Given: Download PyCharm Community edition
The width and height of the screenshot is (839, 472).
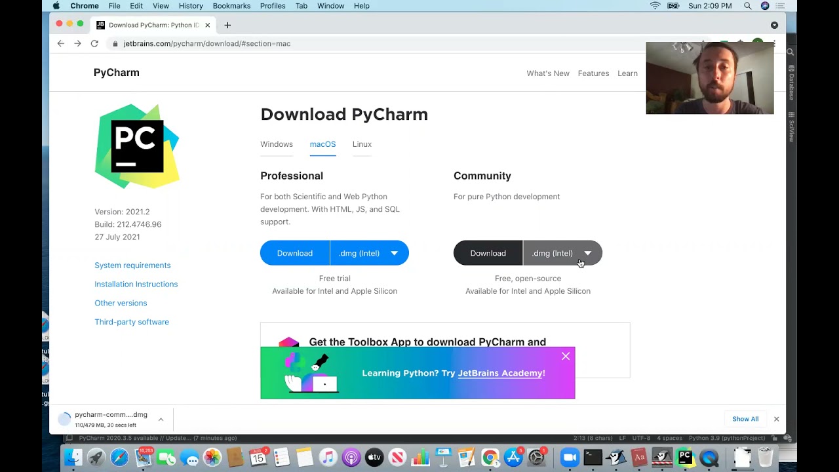Looking at the screenshot, I should coord(488,253).
